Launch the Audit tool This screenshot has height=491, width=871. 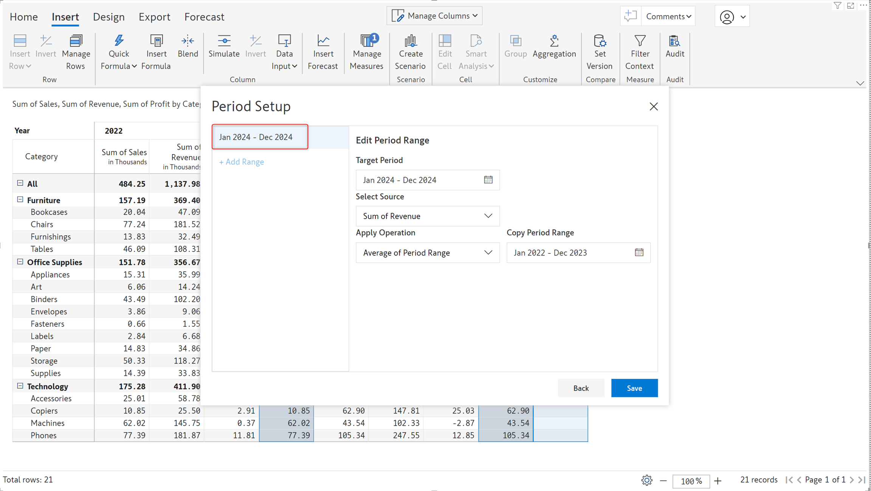coord(674,46)
